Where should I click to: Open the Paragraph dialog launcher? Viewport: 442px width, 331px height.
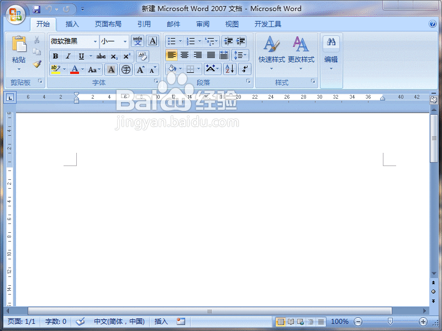pos(248,81)
